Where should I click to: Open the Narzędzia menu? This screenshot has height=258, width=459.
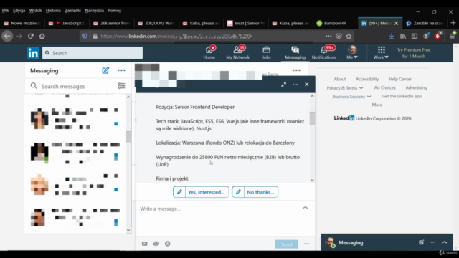click(x=94, y=11)
